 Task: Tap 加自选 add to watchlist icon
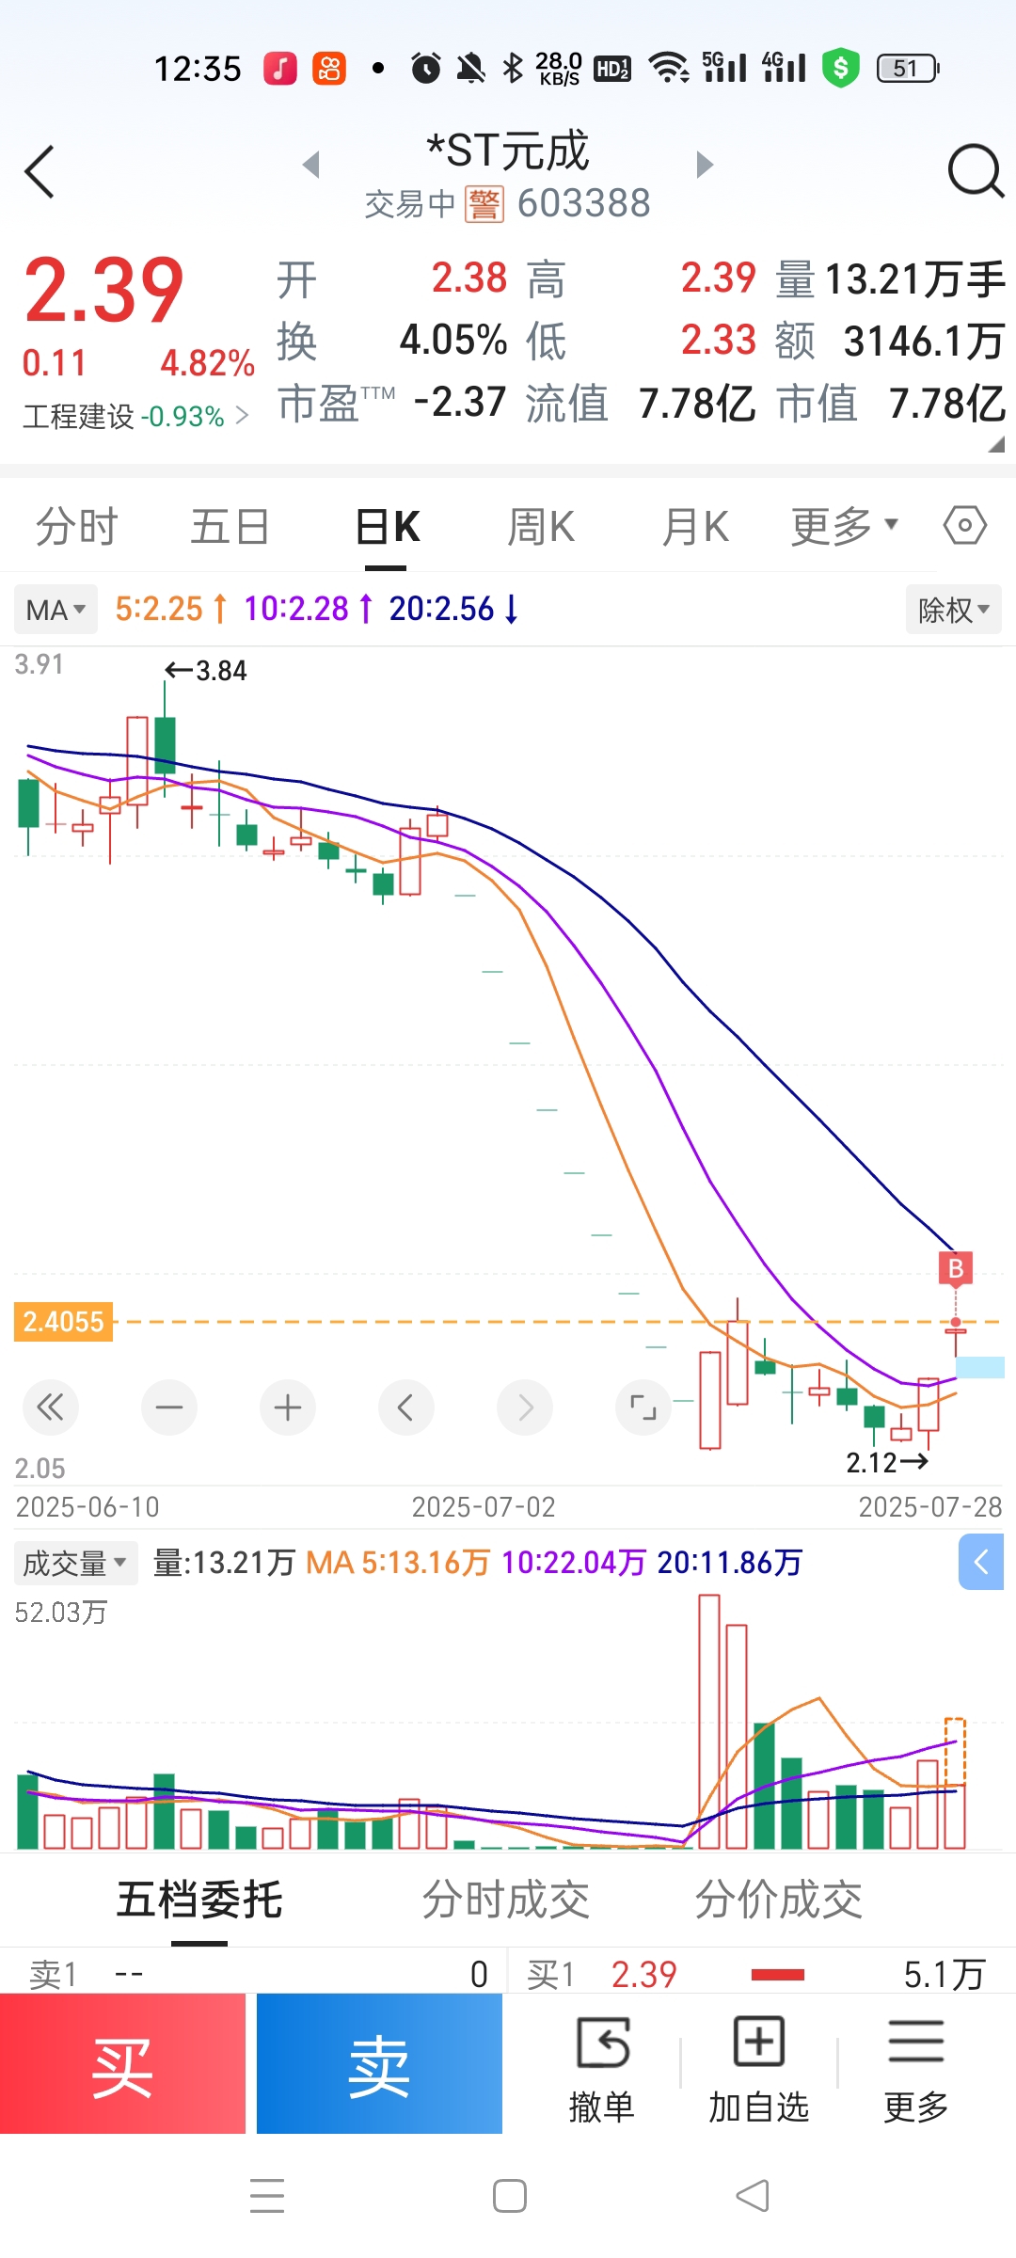(x=759, y=2070)
